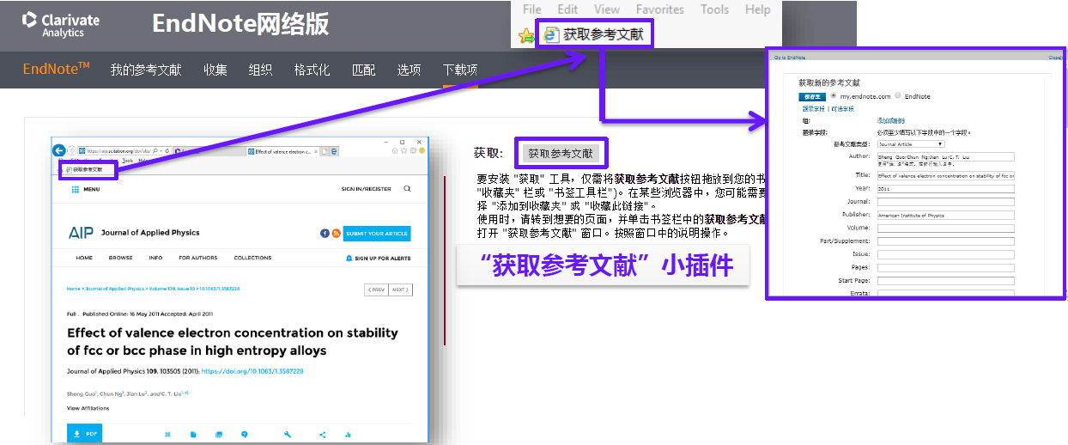Viewport: 1068px width, 445px height.
Task: Click the AIP logo
Action: pyautogui.click(x=81, y=233)
